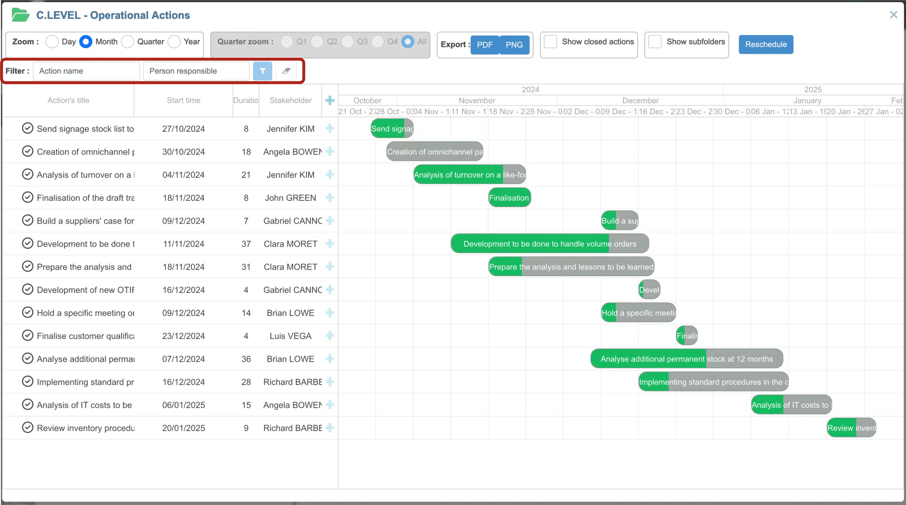Select the All quarter zoom radio

(408, 42)
